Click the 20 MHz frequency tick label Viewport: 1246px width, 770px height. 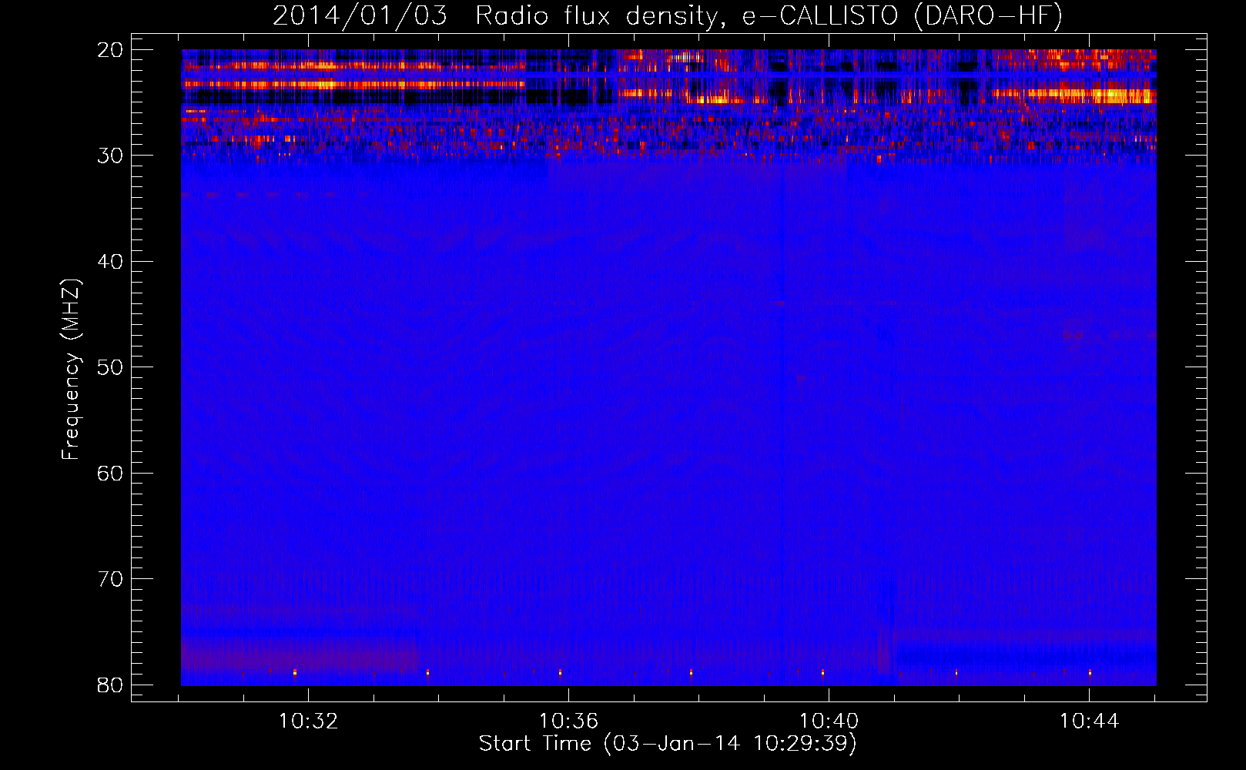tap(111, 50)
